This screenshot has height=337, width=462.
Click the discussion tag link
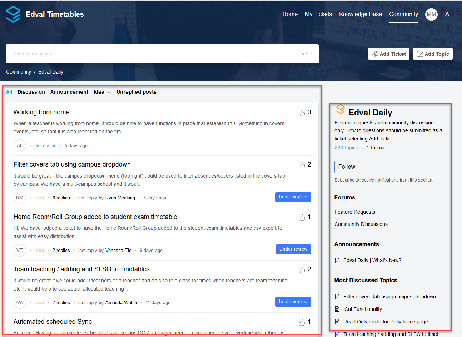click(x=45, y=145)
